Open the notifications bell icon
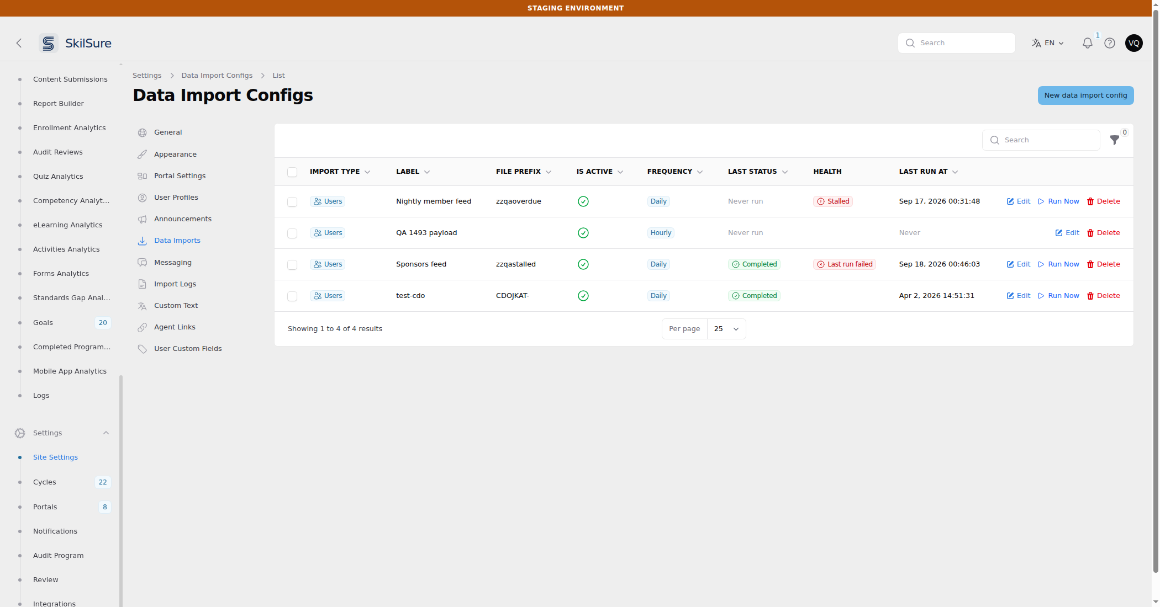1160x607 pixels. (1087, 43)
